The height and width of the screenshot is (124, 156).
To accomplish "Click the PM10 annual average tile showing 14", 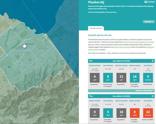I will click(135, 78).
